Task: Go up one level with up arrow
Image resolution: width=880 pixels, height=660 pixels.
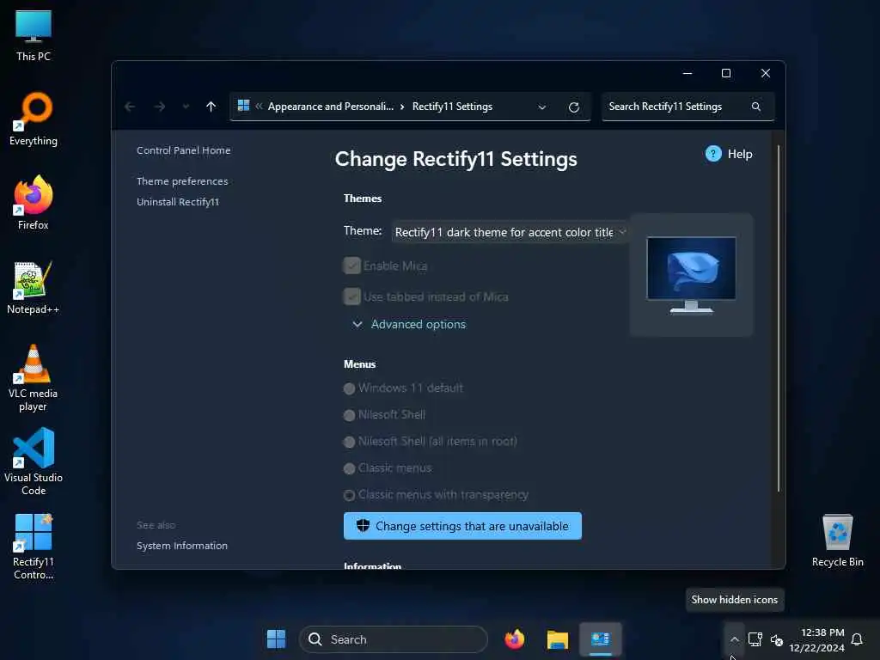Action: coord(211,107)
